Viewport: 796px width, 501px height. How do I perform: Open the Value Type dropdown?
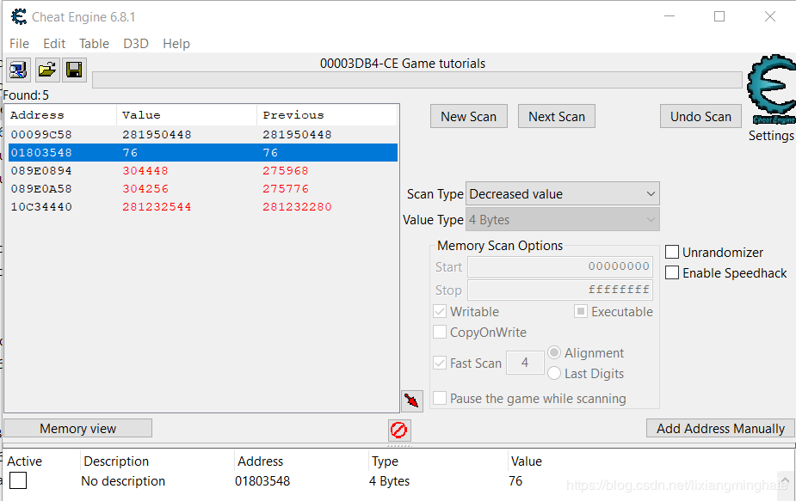click(563, 220)
